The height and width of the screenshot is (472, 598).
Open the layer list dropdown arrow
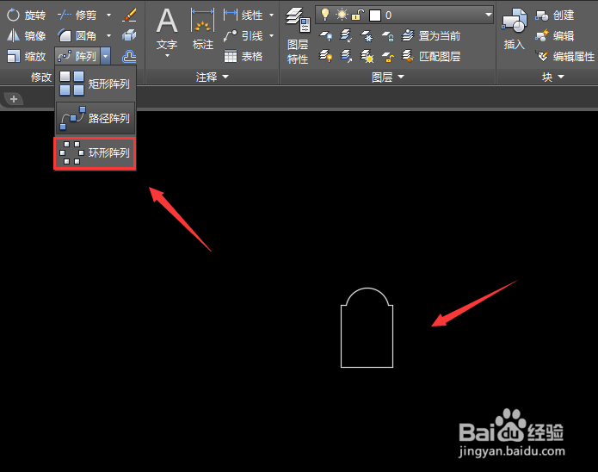click(488, 15)
